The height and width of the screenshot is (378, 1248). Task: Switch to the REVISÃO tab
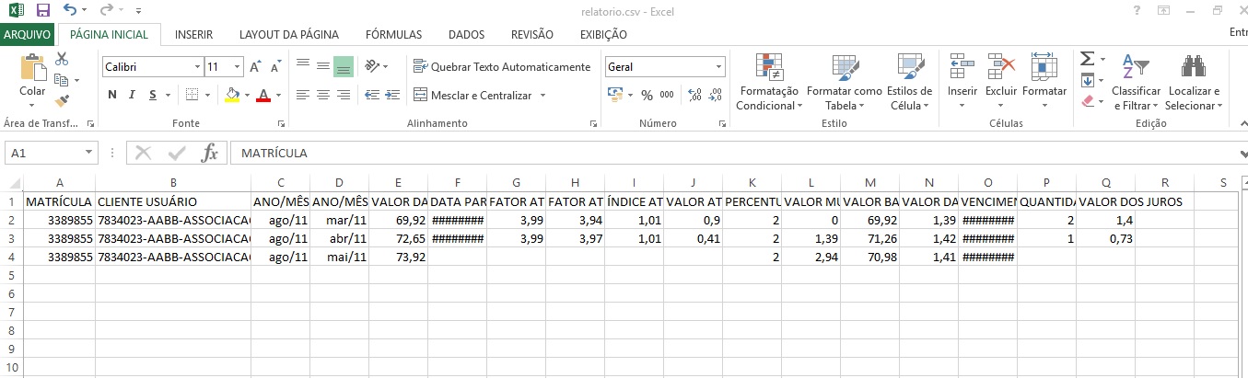click(x=531, y=34)
